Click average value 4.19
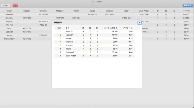This screenshot has height=108, width=194. click(131, 38)
